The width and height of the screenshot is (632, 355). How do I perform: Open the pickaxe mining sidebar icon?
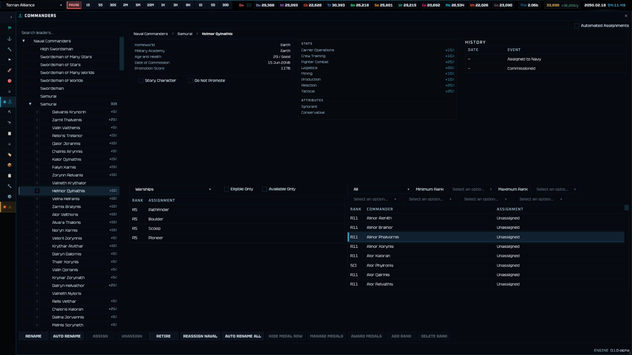[10, 112]
